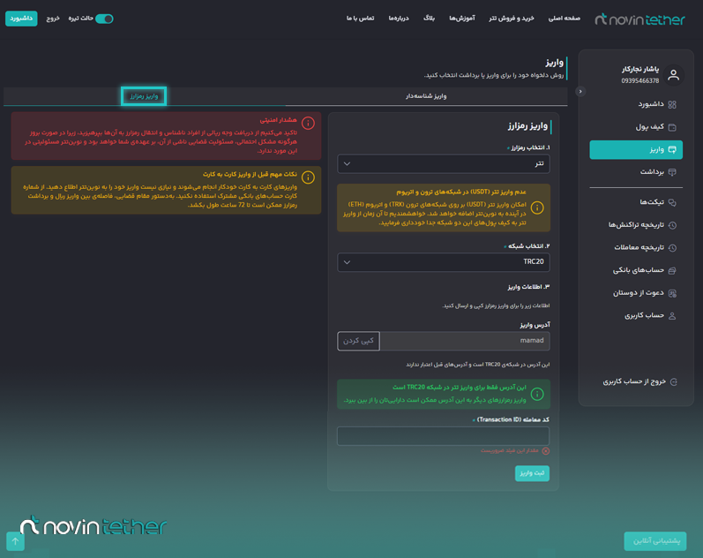Click the داشبورد button in header

(x=21, y=19)
